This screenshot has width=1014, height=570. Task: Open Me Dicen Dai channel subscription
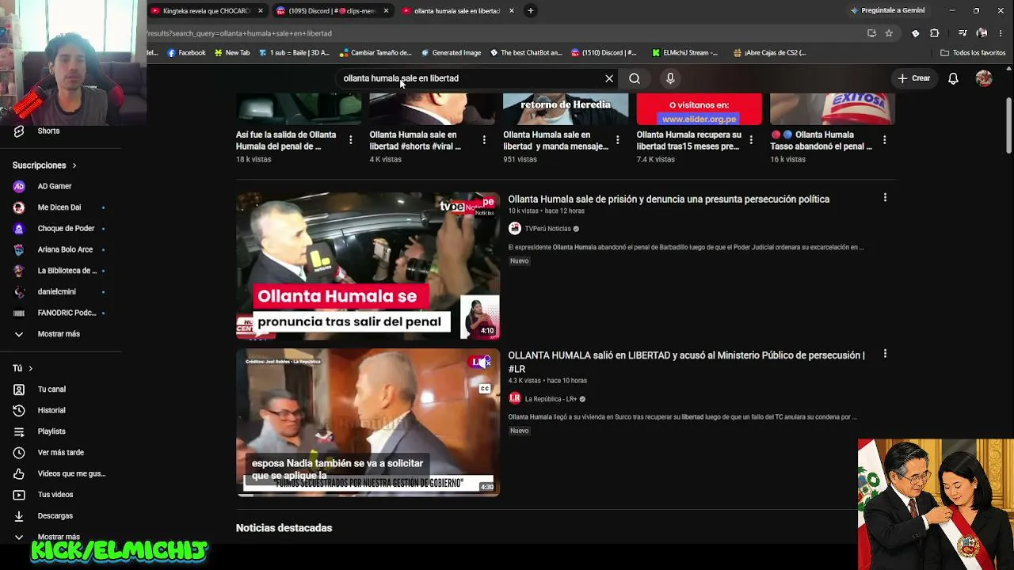59,207
